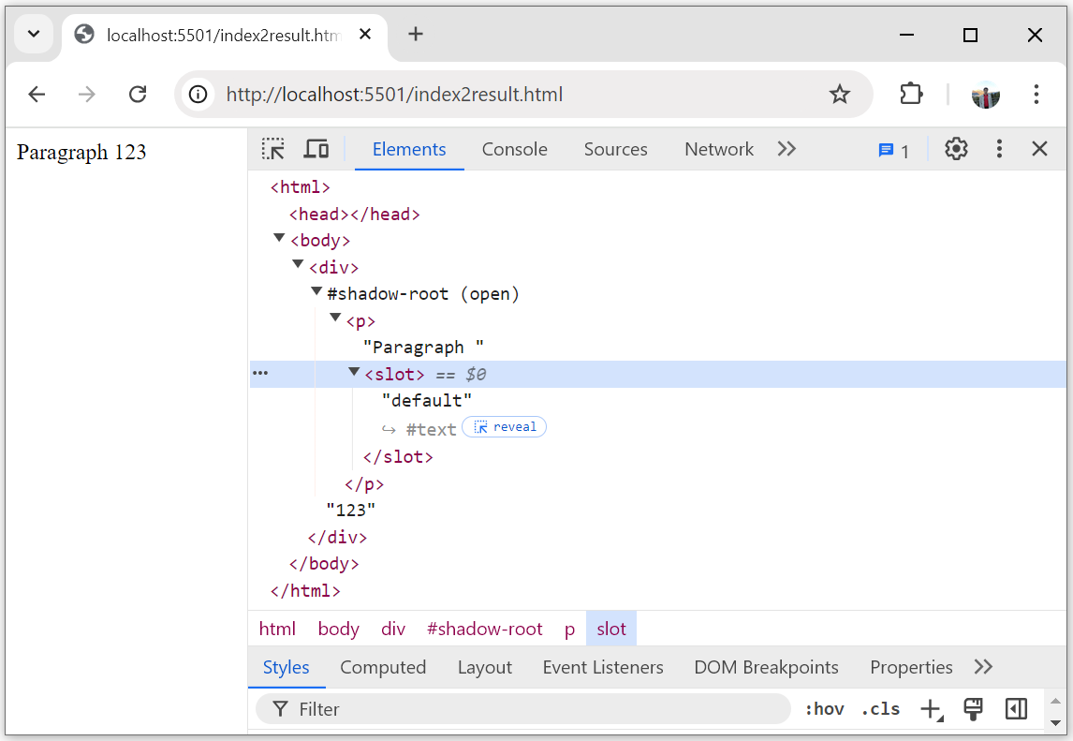
Task: Open DevTools settings gear
Action: tap(955, 148)
